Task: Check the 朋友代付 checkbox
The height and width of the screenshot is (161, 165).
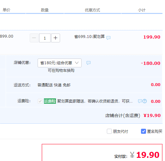Action: tap(109, 131)
